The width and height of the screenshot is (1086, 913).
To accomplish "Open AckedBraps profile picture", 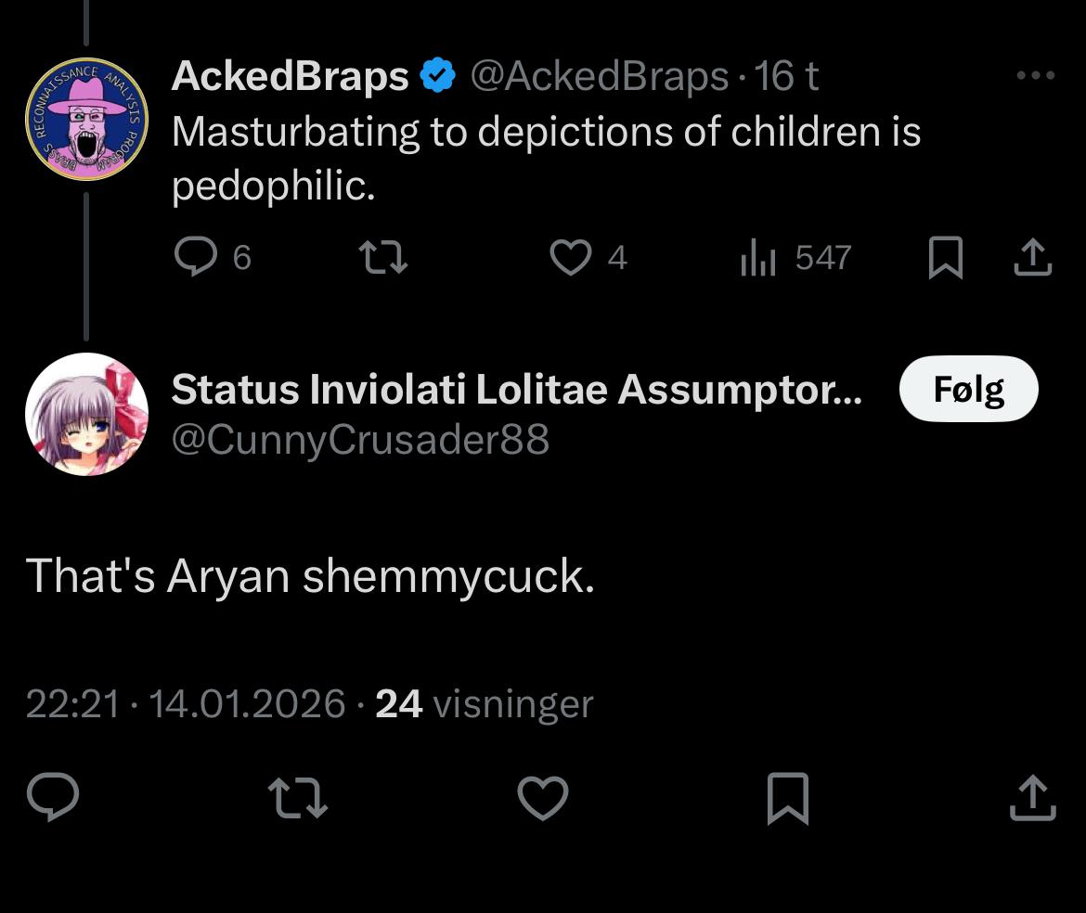I will [x=85, y=119].
